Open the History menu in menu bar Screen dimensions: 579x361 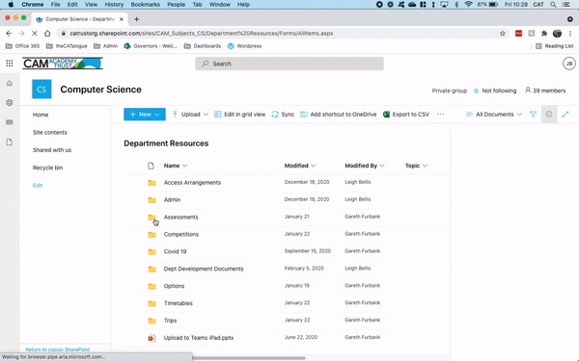[114, 5]
